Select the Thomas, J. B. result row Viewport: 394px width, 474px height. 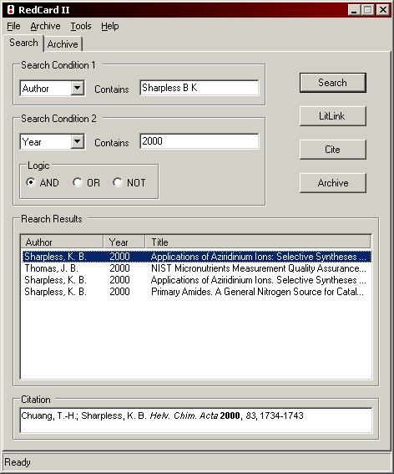(x=196, y=268)
